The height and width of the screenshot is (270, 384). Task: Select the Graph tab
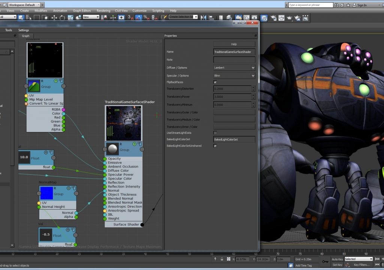coord(25,36)
